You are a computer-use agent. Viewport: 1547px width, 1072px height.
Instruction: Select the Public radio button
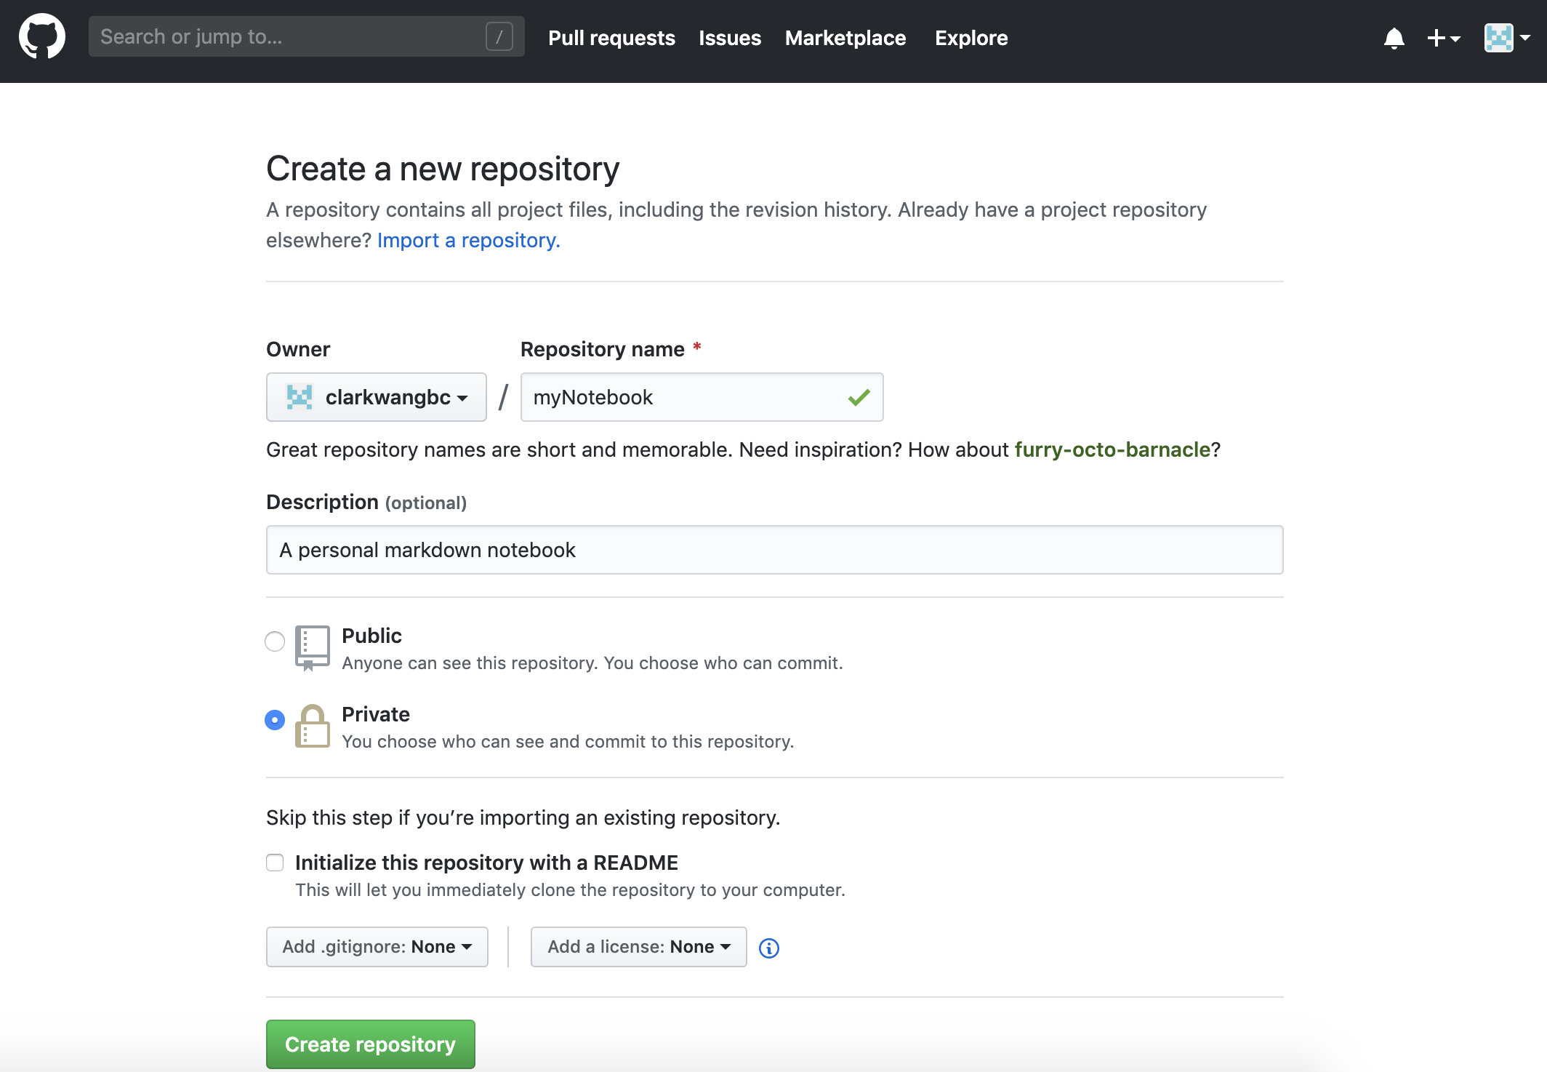coord(275,641)
